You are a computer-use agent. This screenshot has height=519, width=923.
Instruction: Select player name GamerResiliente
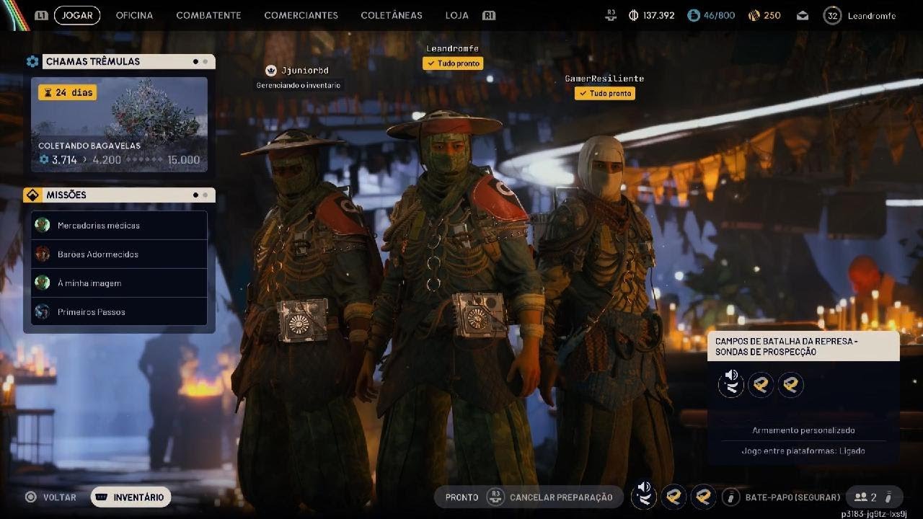coord(604,78)
